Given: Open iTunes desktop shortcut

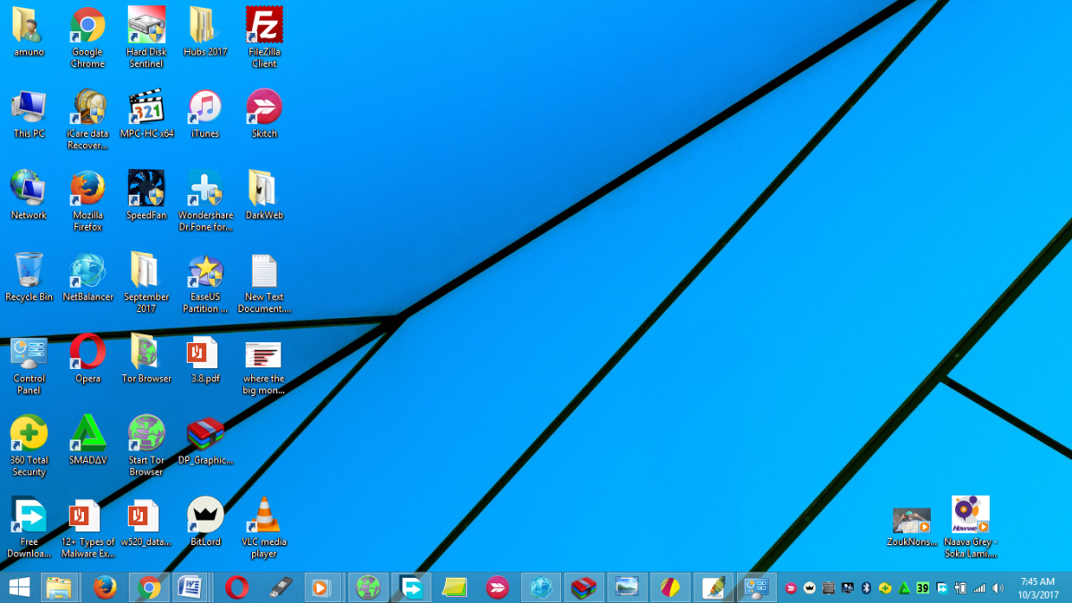Looking at the screenshot, I should point(205,108).
